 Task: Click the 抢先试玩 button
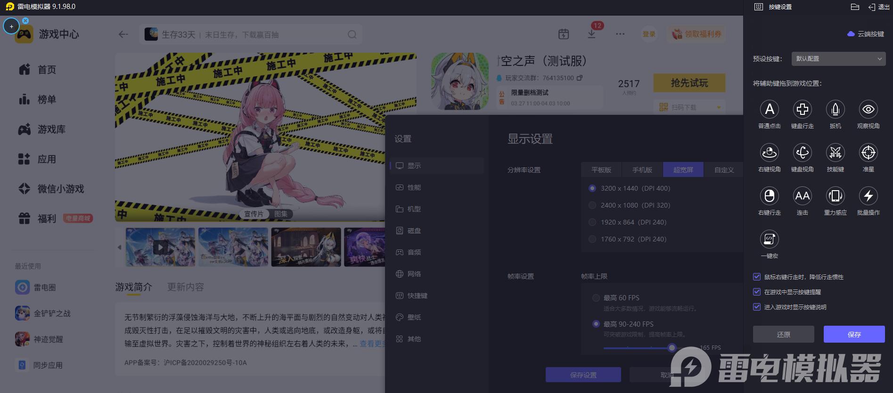point(689,83)
